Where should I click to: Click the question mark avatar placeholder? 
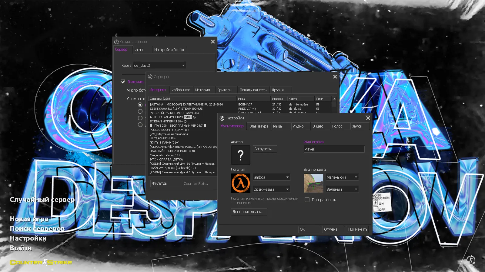[240, 155]
